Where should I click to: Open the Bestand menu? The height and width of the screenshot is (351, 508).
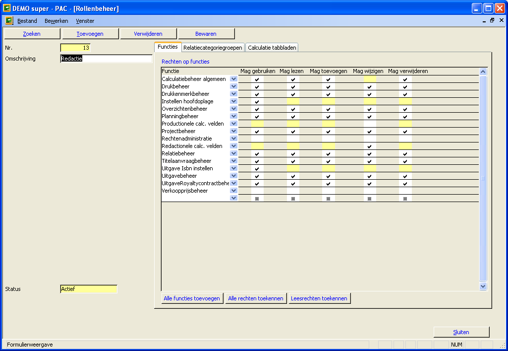click(x=27, y=21)
